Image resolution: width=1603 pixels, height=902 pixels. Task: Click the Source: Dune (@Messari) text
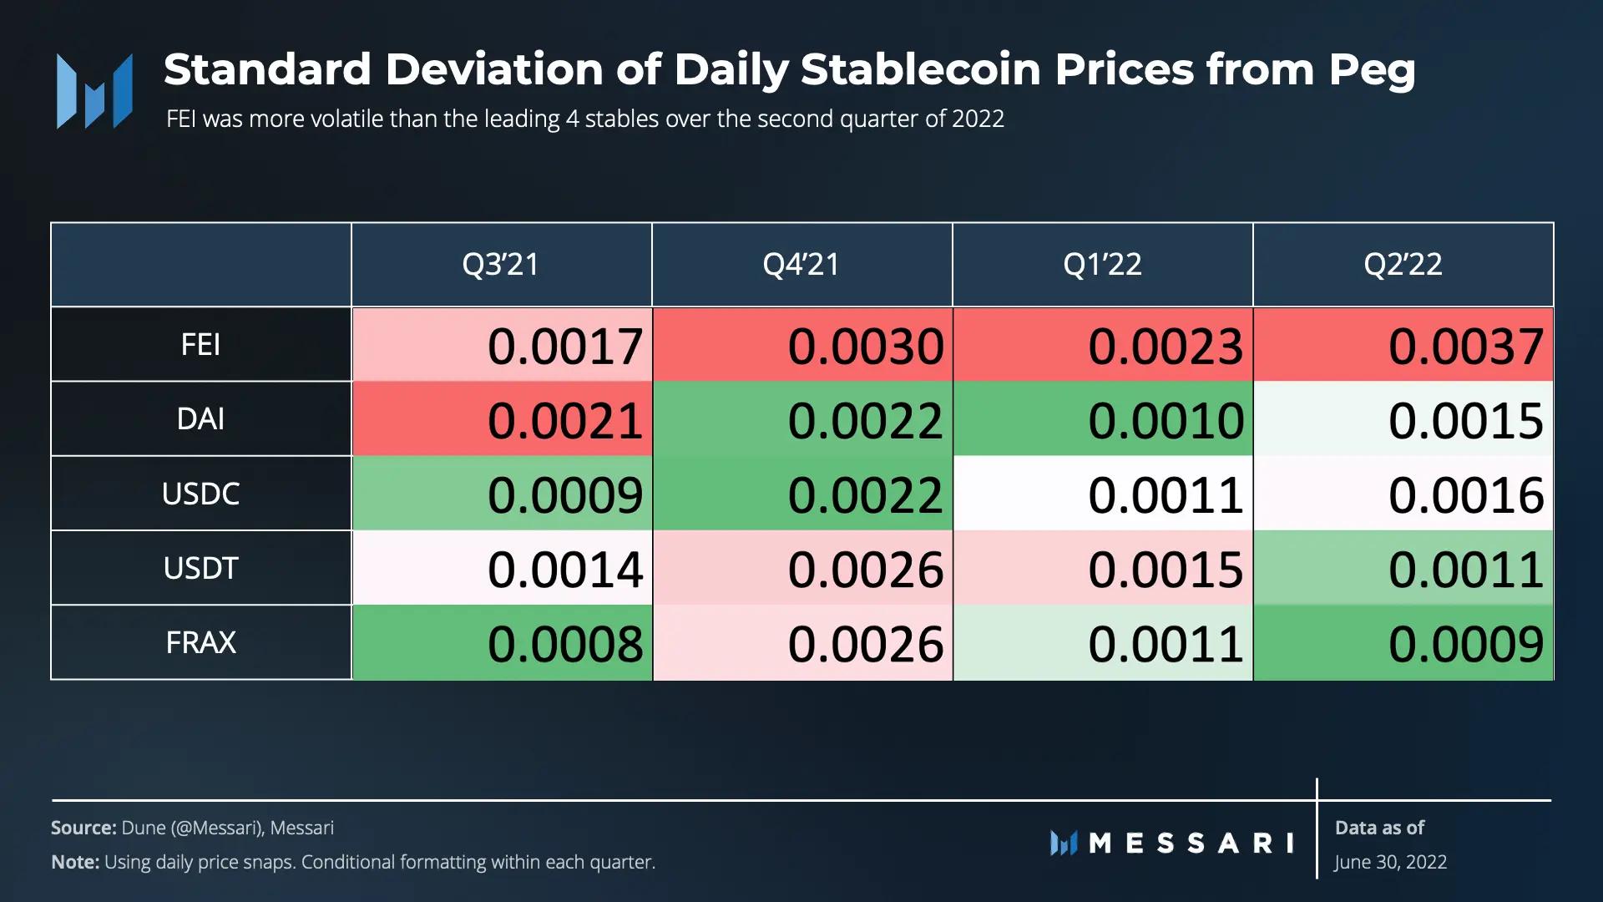click(192, 828)
